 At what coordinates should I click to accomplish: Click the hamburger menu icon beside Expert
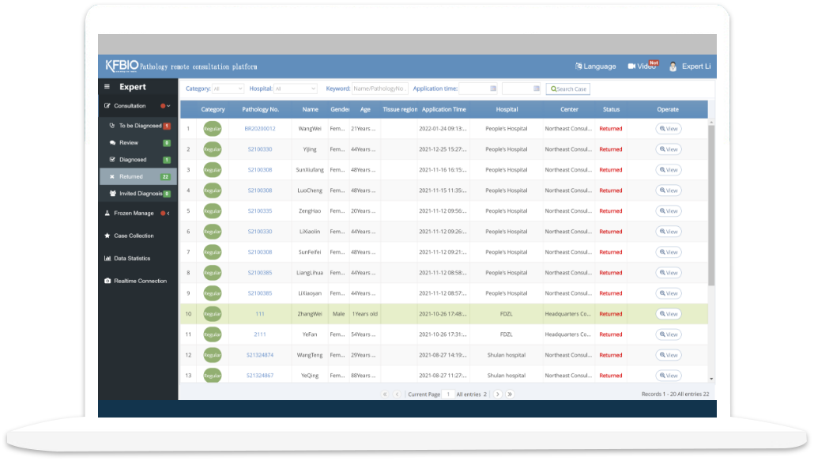pos(107,87)
